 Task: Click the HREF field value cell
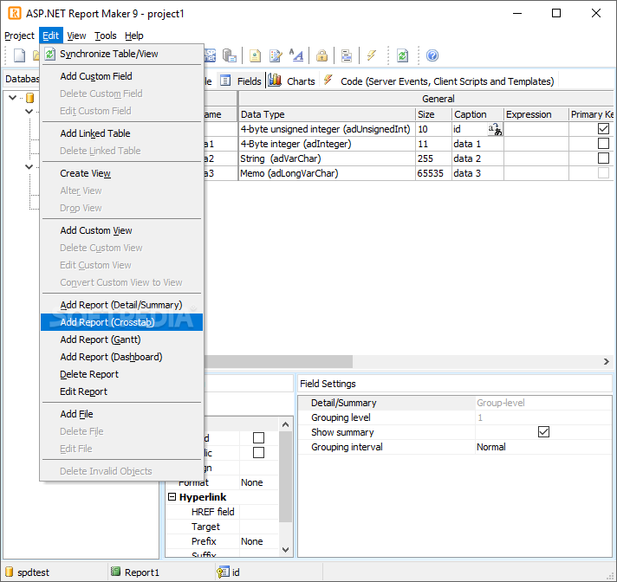(259, 512)
